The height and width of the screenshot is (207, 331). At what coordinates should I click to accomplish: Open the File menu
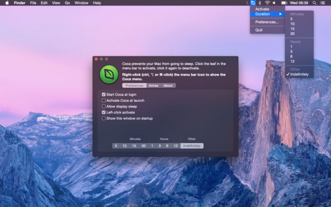[x=33, y=3]
